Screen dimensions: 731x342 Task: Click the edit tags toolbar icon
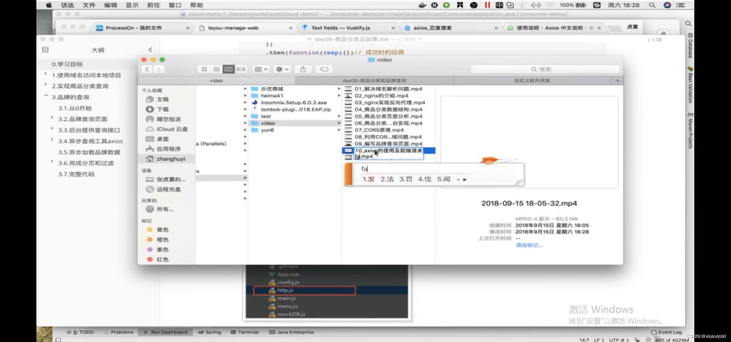[324, 69]
